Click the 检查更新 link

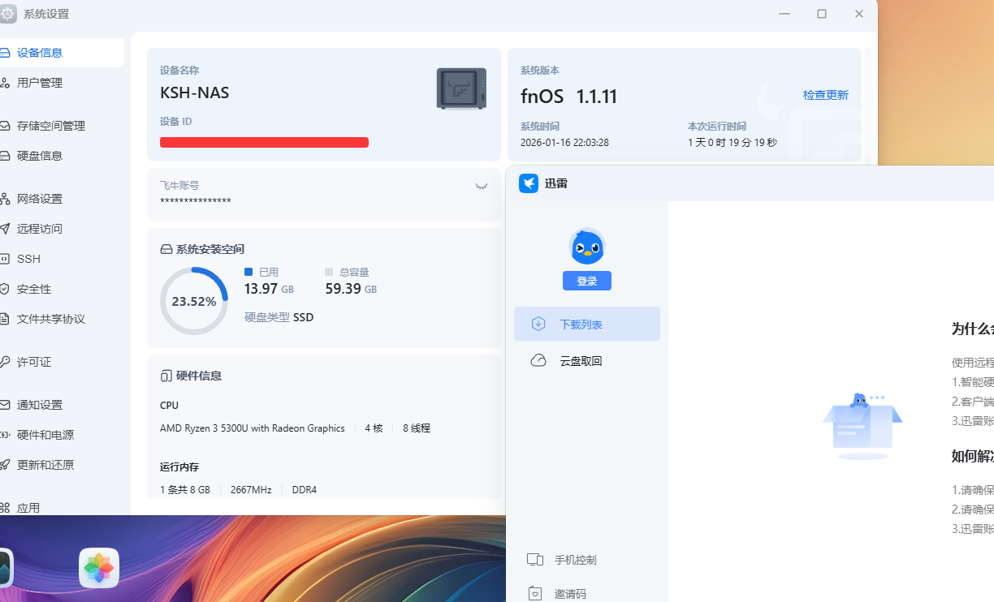825,95
